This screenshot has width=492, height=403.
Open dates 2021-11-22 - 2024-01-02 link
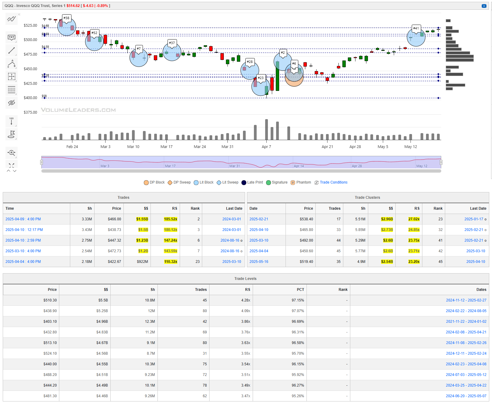point(466,322)
